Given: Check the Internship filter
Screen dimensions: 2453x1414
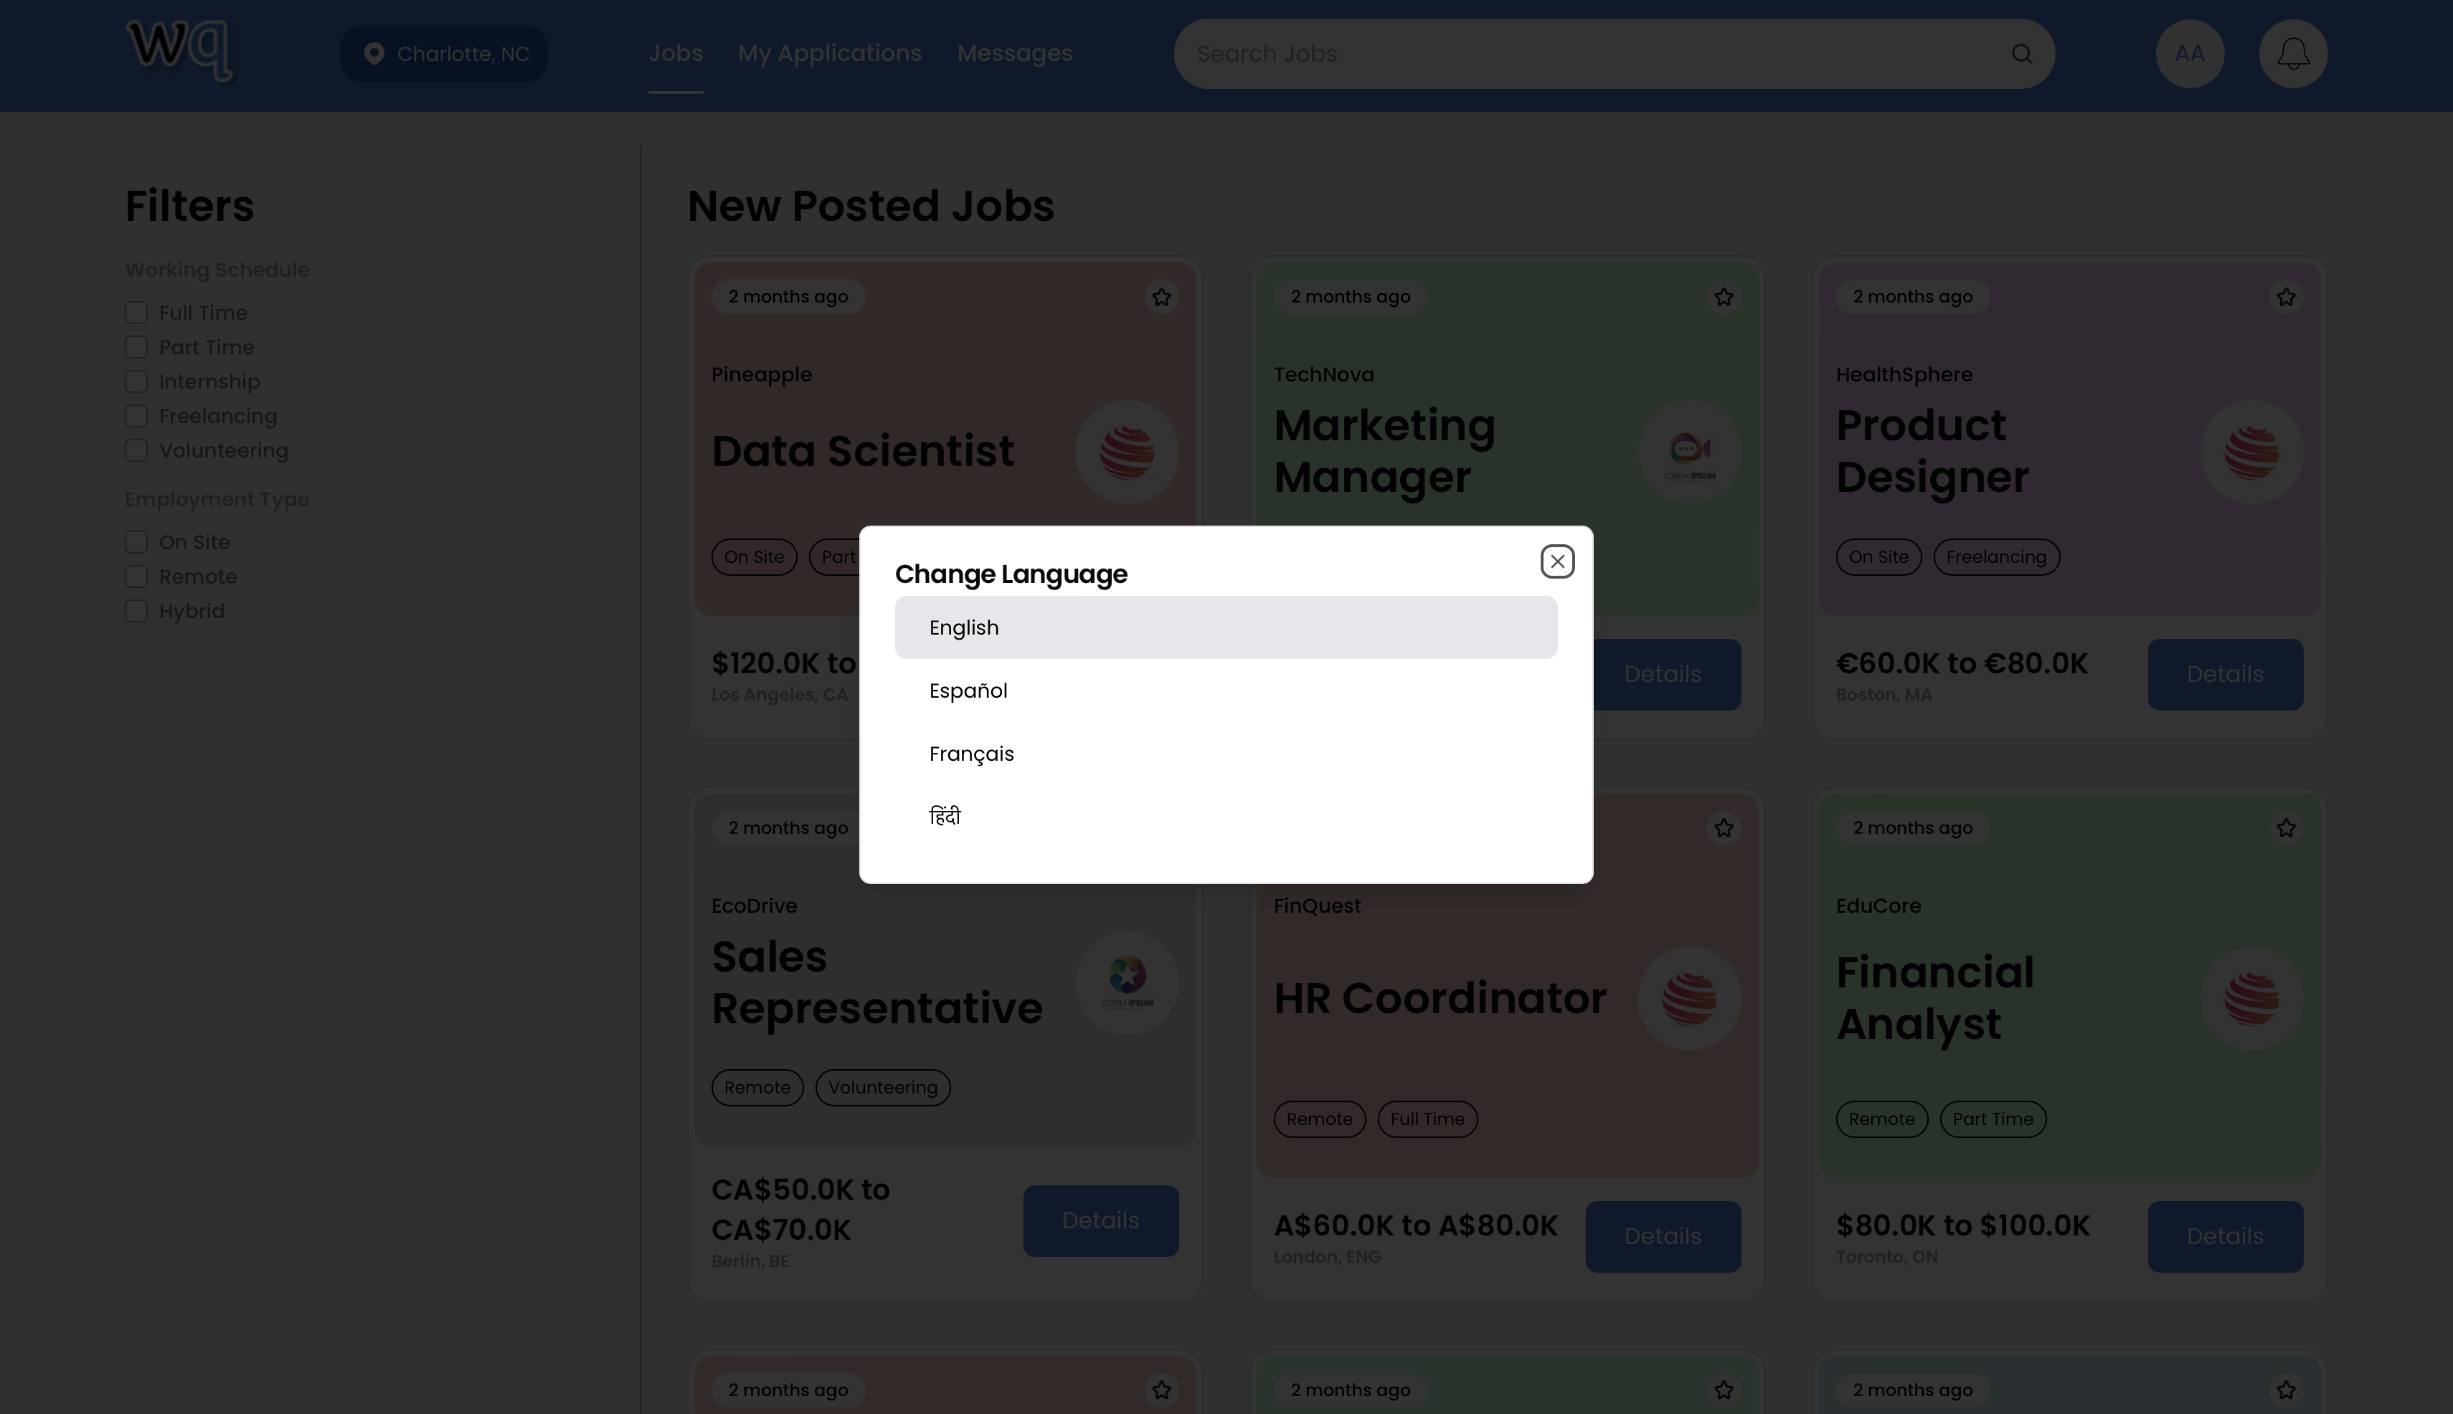Looking at the screenshot, I should [x=136, y=381].
